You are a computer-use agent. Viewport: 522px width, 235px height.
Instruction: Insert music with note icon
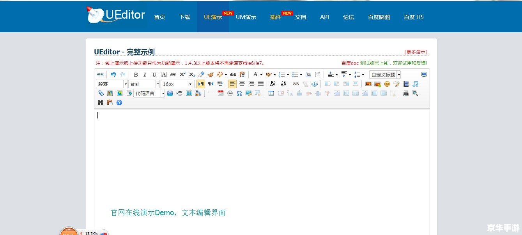pos(416,84)
